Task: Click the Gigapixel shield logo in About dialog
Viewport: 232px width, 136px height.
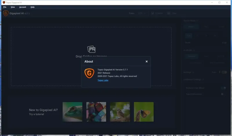Action: 89,73
